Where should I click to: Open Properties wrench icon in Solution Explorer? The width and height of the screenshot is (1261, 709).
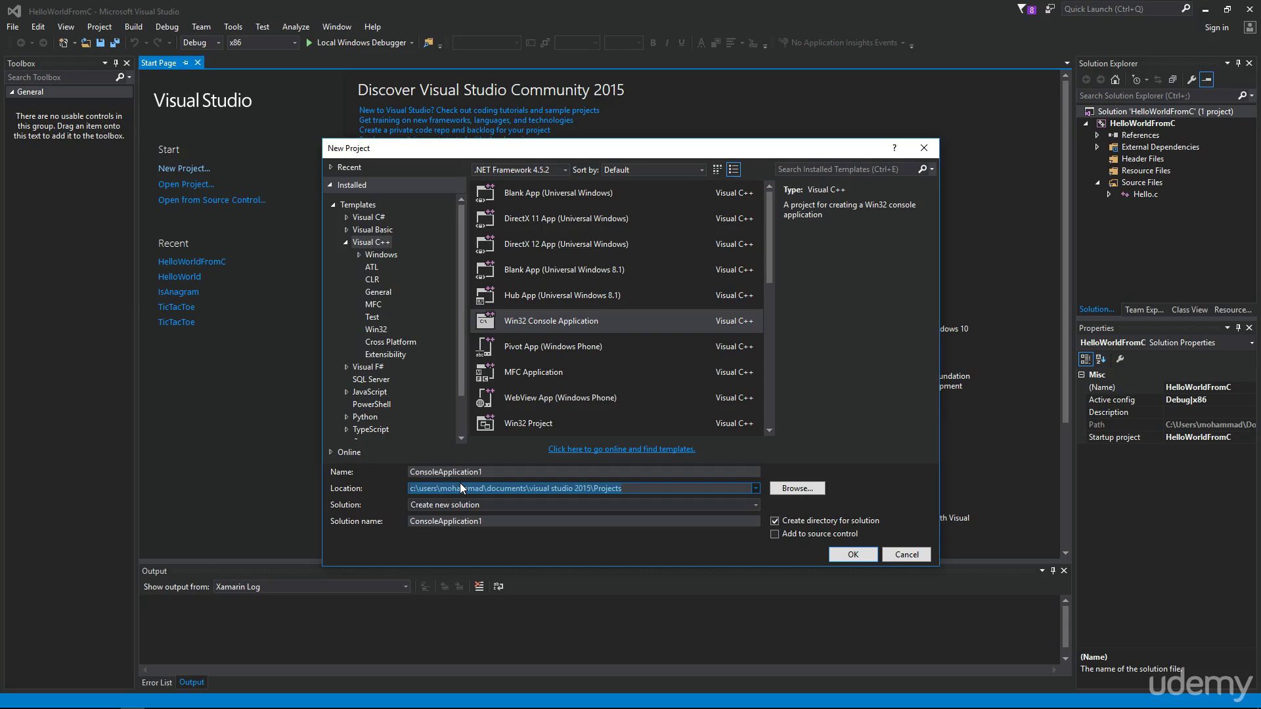coord(1191,79)
